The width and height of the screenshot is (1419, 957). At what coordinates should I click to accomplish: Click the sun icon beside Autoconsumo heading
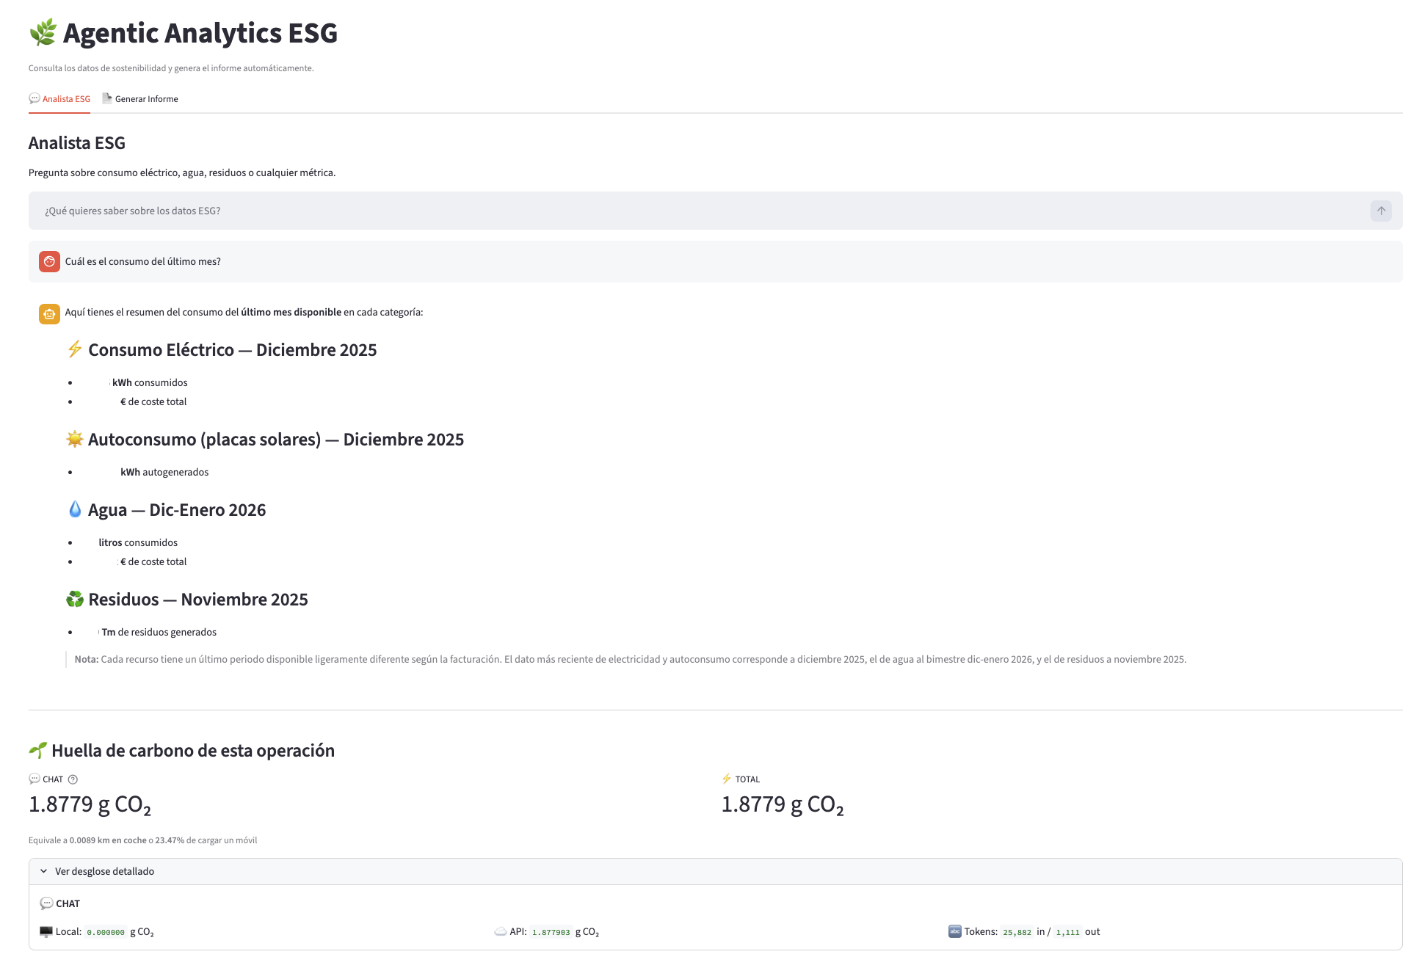point(75,439)
